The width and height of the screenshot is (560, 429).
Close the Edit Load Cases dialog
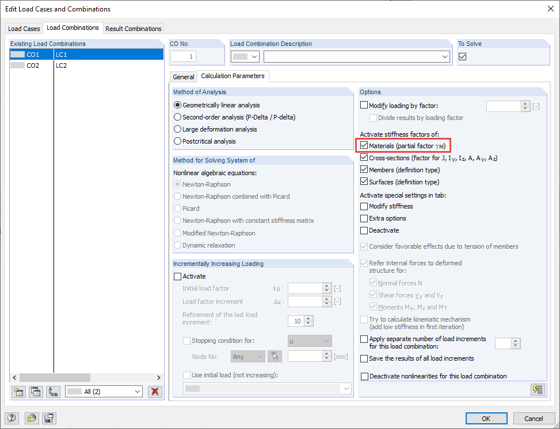point(550,9)
